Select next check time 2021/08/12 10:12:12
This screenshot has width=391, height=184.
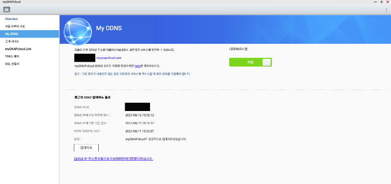coord(139,123)
